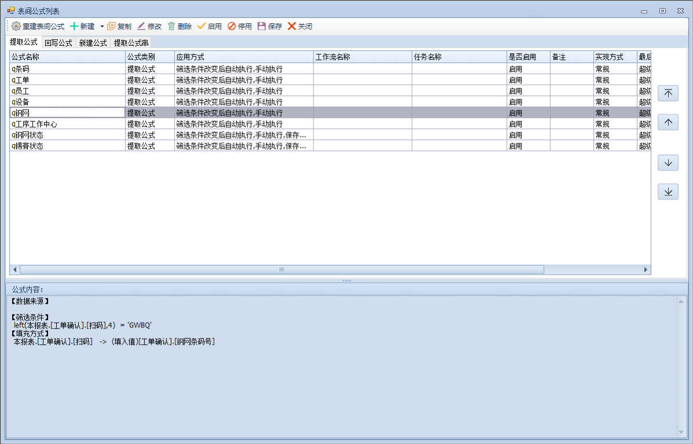Click the 停用 disable icon
Image resolution: width=693 pixels, height=444 pixels.
pos(232,26)
